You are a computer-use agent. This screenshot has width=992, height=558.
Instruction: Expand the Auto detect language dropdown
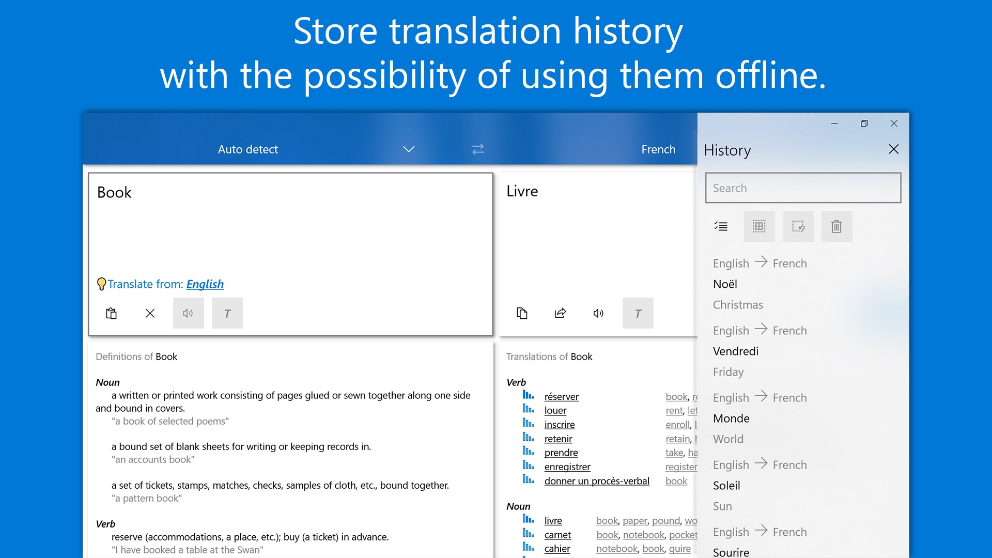click(409, 149)
